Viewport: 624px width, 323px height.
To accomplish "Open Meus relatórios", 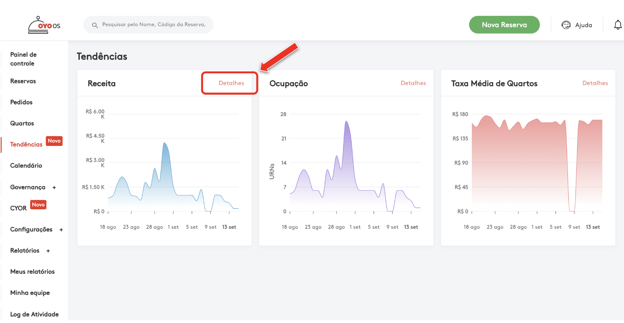I will tap(32, 272).
